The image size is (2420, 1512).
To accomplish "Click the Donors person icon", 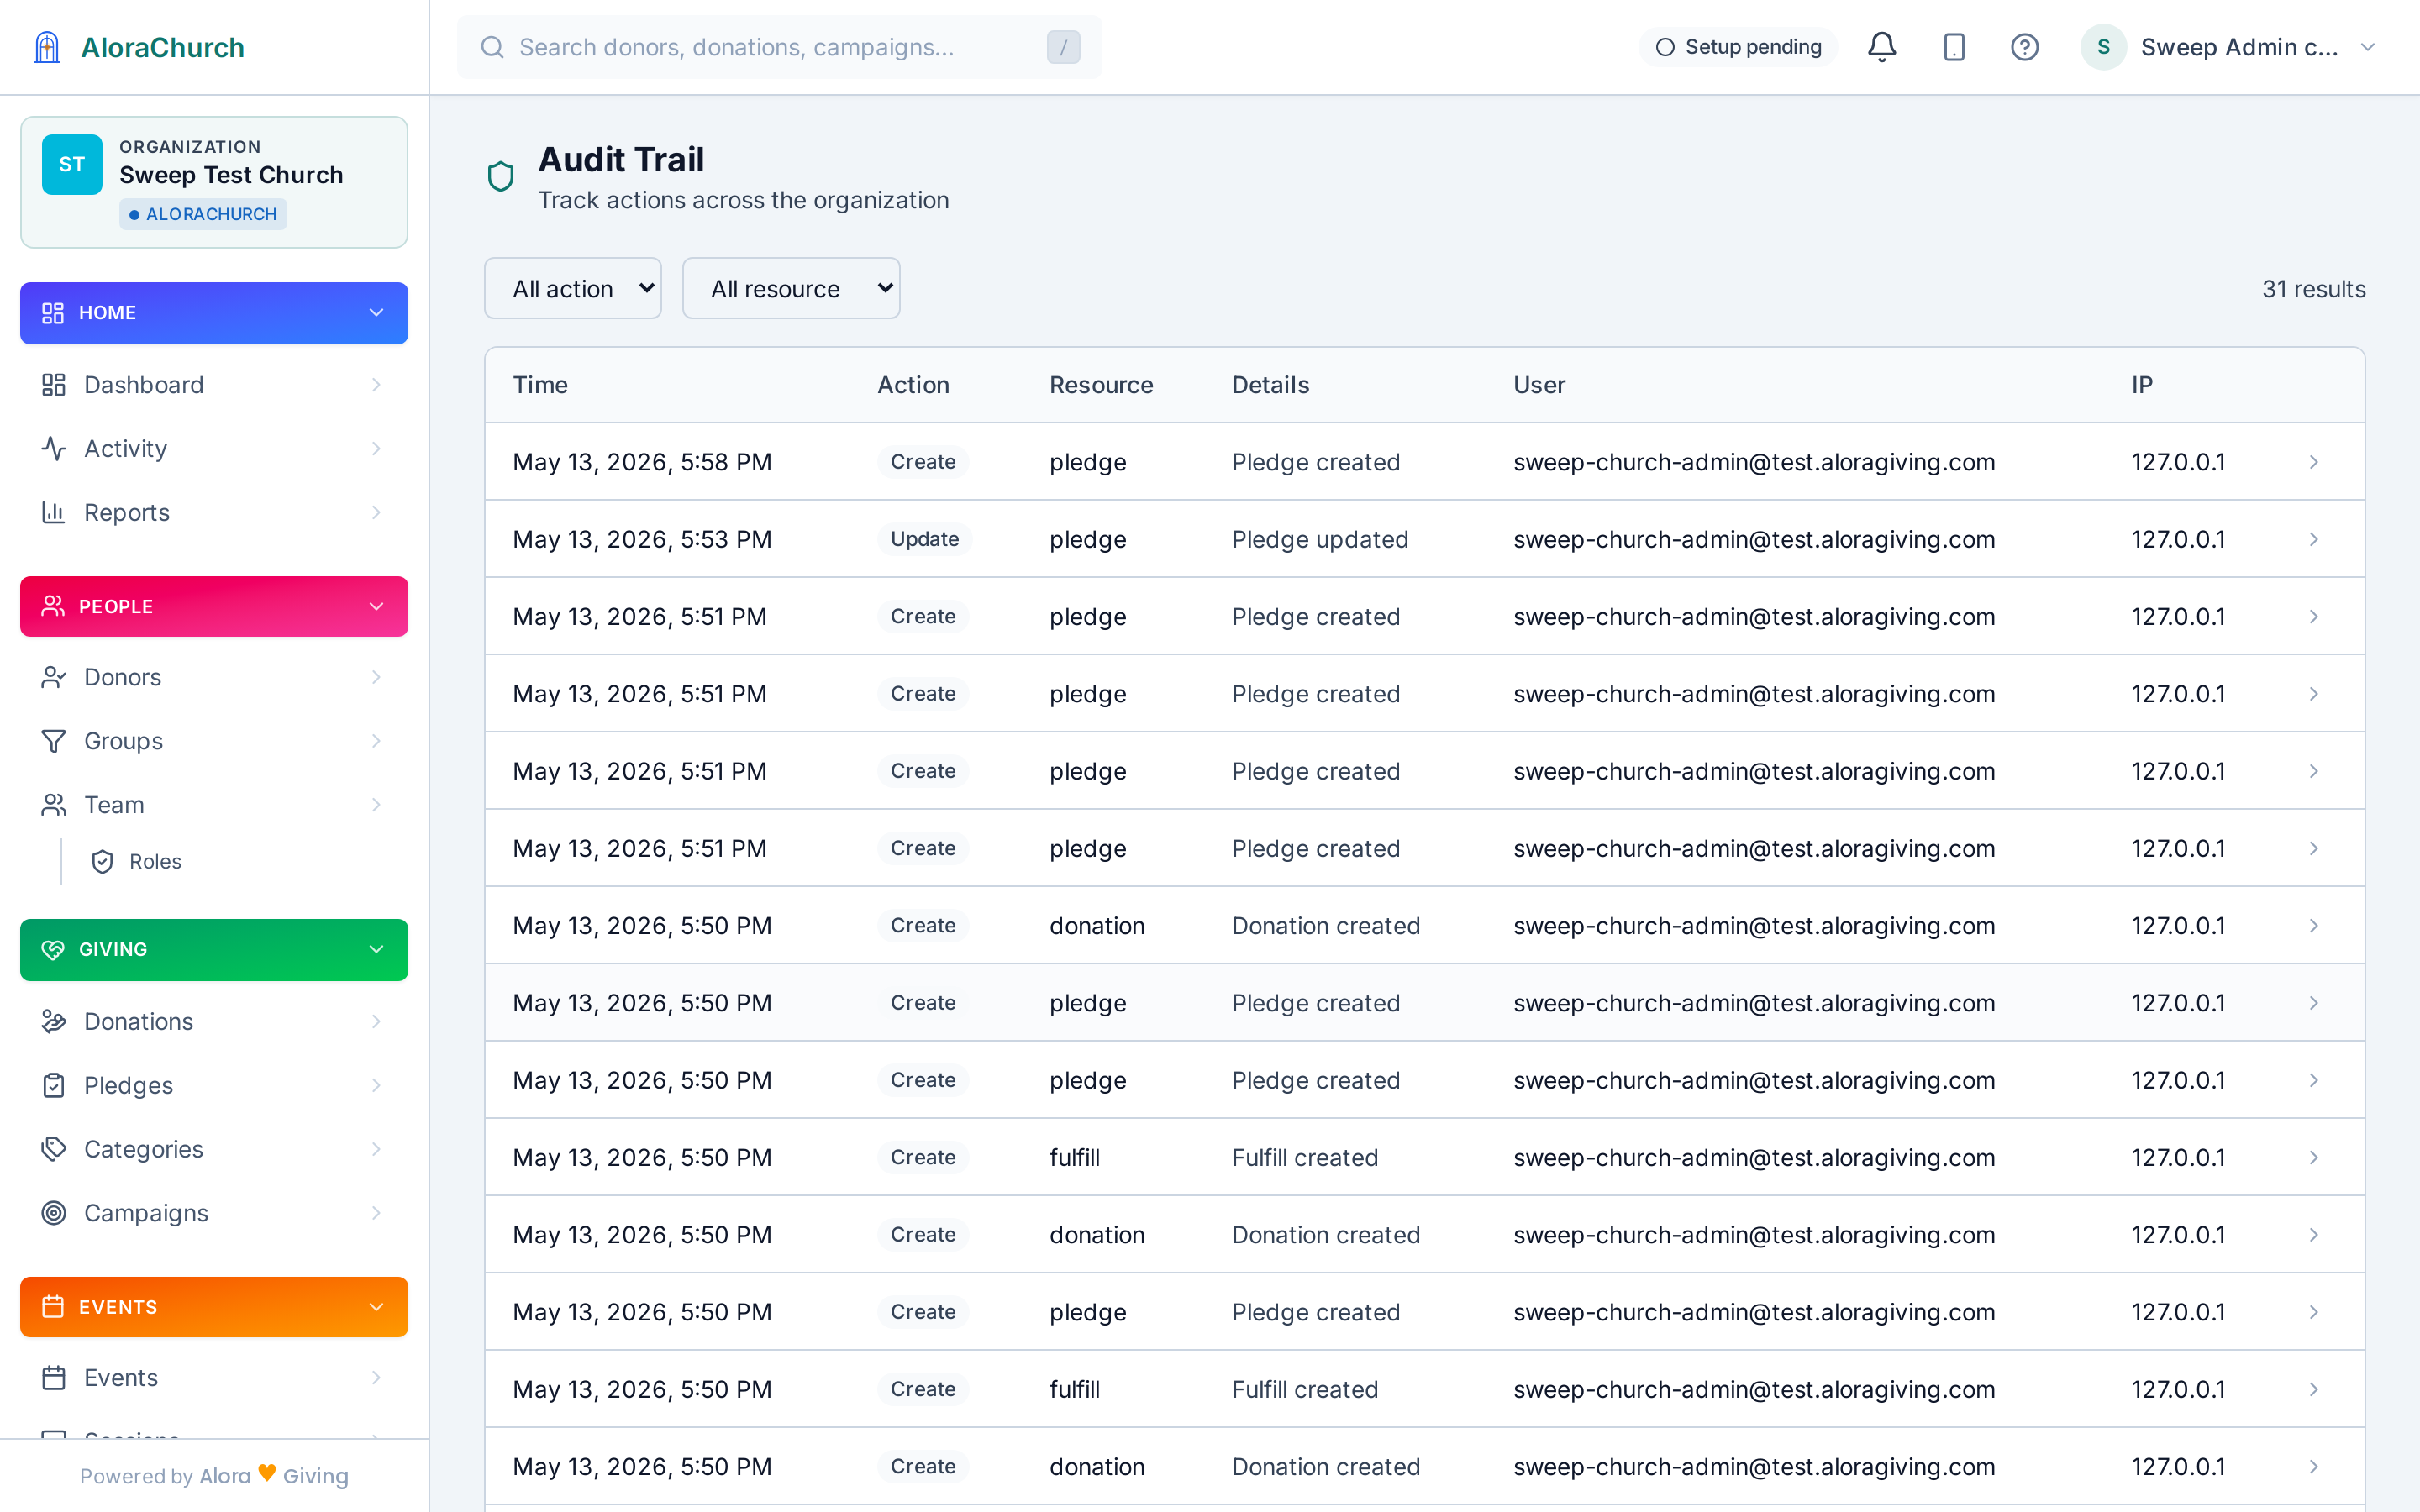I will point(53,677).
